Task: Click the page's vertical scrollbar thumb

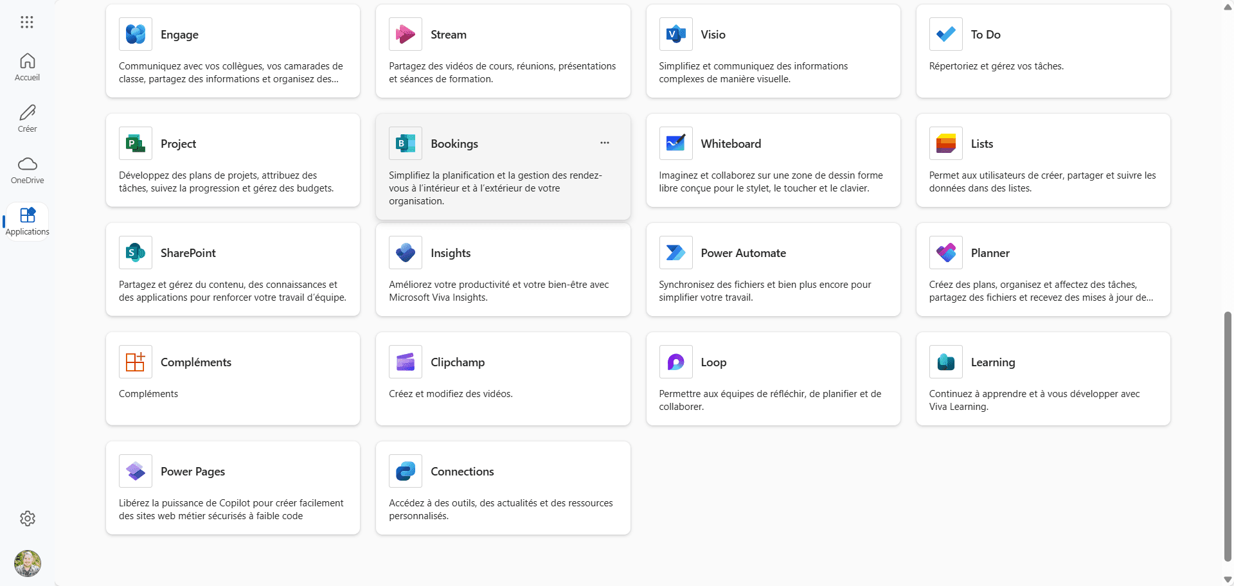Action: point(1228,437)
